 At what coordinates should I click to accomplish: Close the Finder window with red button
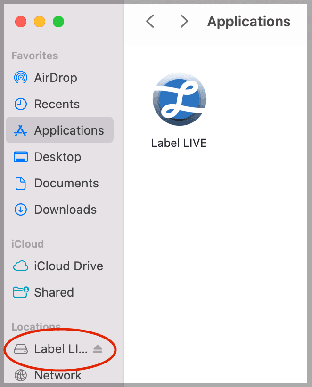click(x=21, y=22)
